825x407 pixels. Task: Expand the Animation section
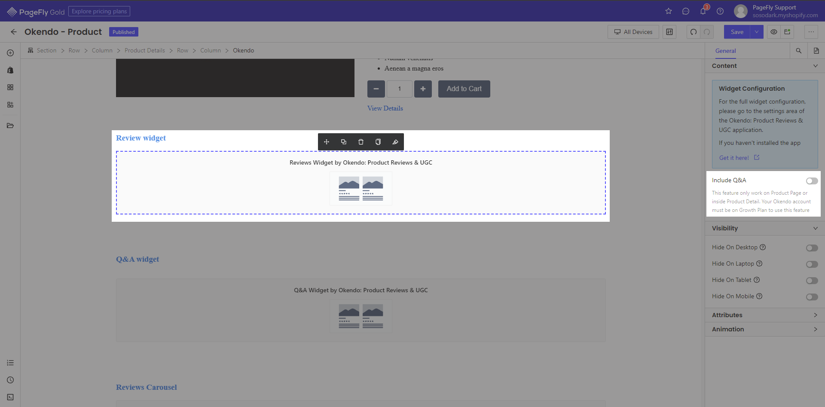click(765, 329)
